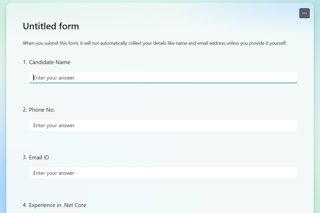Image resolution: width=320 pixels, height=213 pixels.
Task: Click the '3. Email ID' question label
Action: 36,158
